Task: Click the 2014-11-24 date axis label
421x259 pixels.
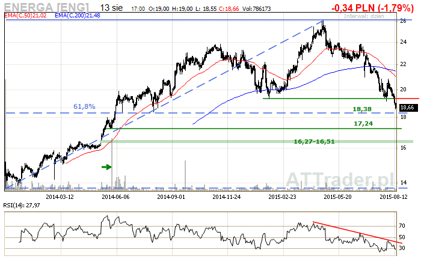Action: (227, 197)
